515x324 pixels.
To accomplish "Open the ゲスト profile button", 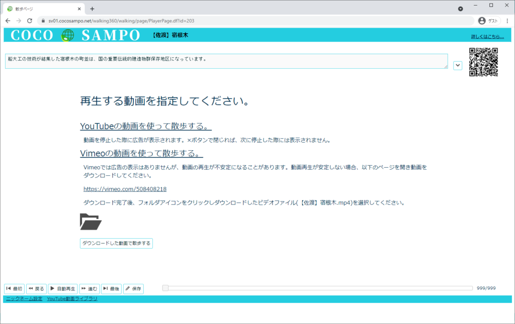I will tap(489, 21).
